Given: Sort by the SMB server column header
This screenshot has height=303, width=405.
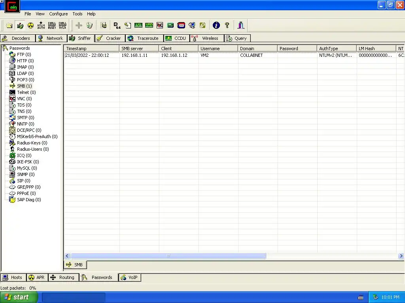Looking at the screenshot, I should pyautogui.click(x=139, y=49).
